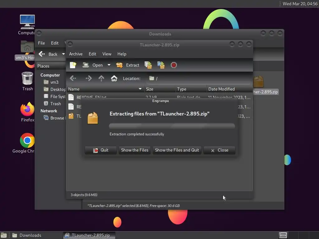Go forward using Engrampa's right arrow
The image size is (319, 239).
tap(88, 78)
